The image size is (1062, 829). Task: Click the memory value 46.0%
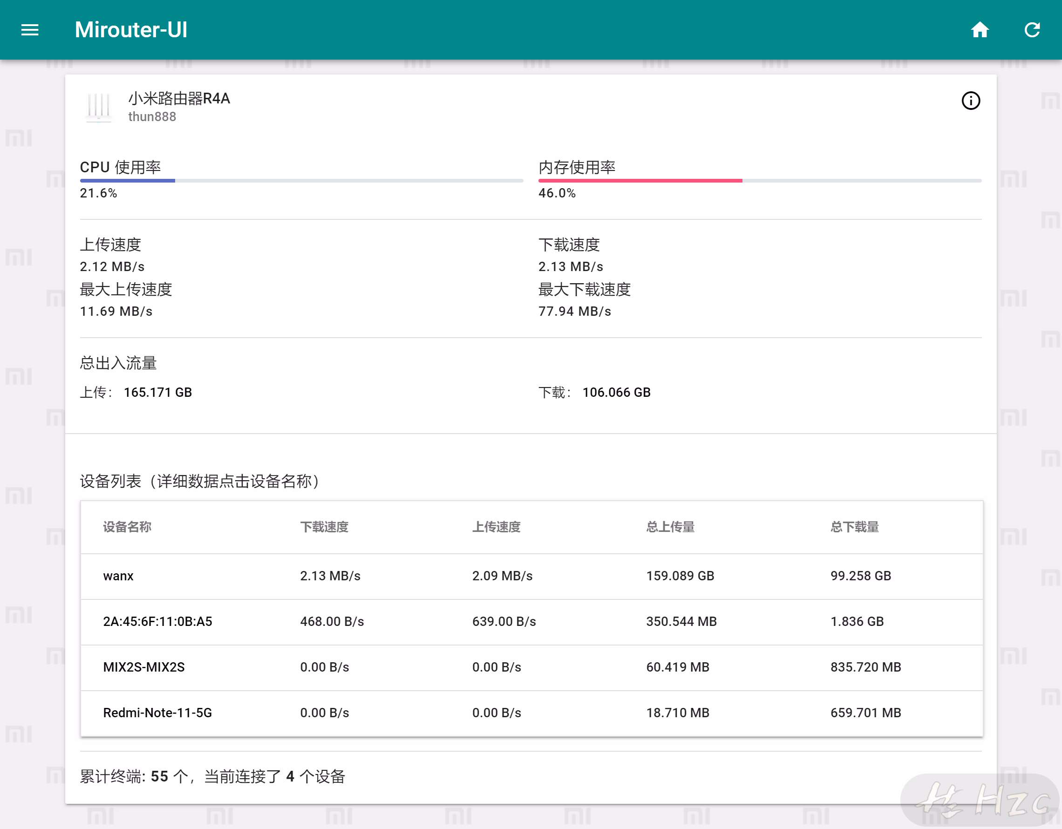[557, 193]
